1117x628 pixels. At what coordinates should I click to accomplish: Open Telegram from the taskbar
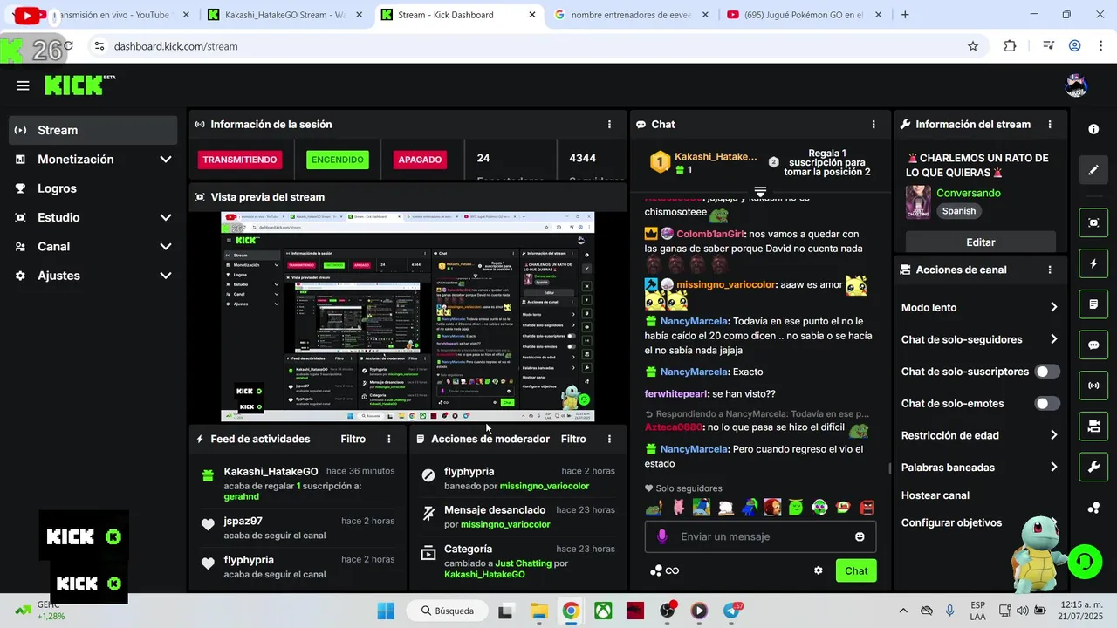point(732,611)
